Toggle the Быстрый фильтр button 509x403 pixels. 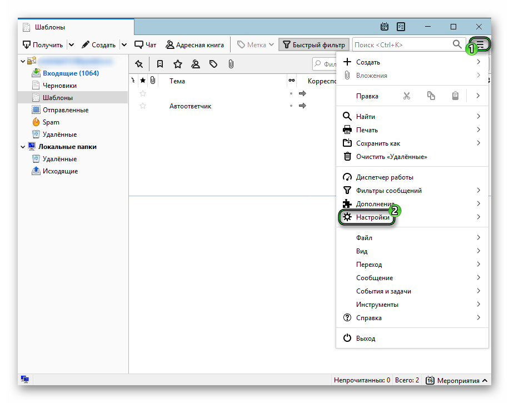[x=314, y=45]
